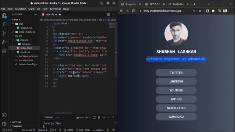This screenshot has width=235, height=132.
Task: Kill terminal with trash icon
Action: tap(99, 117)
